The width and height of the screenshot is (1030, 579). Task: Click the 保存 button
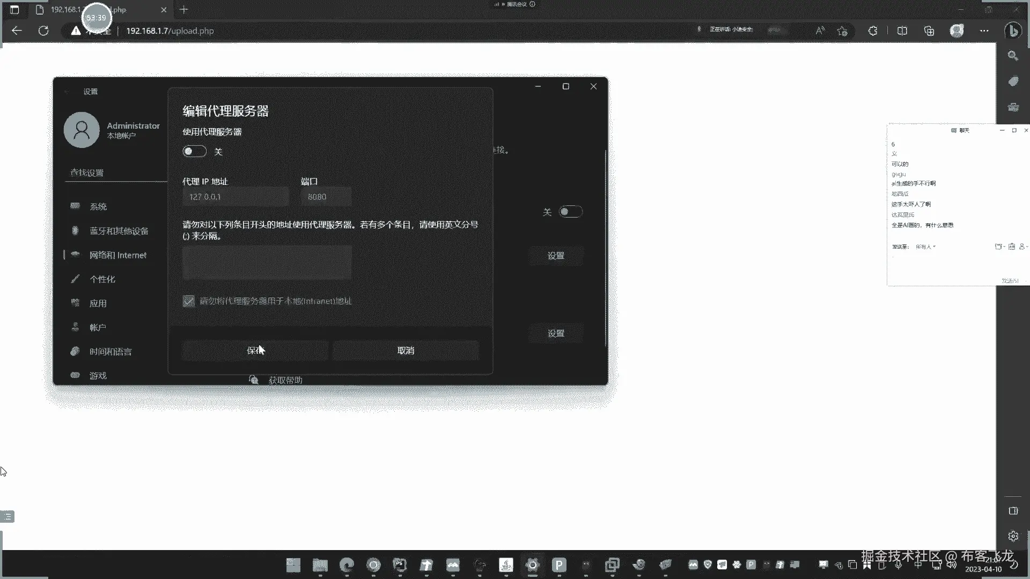click(255, 351)
